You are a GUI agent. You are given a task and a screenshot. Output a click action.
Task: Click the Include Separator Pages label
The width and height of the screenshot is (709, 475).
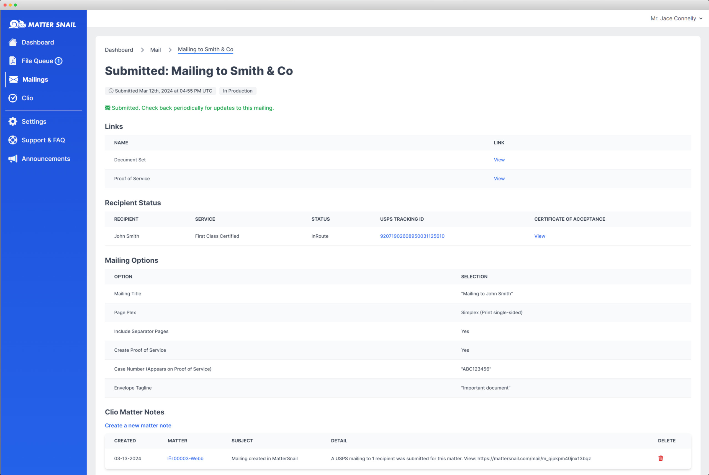pyautogui.click(x=141, y=331)
